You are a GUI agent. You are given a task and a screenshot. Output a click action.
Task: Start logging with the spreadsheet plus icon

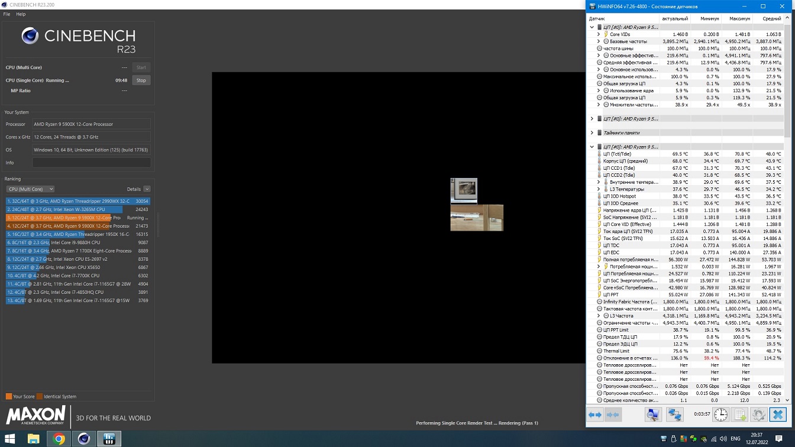pyautogui.click(x=740, y=414)
